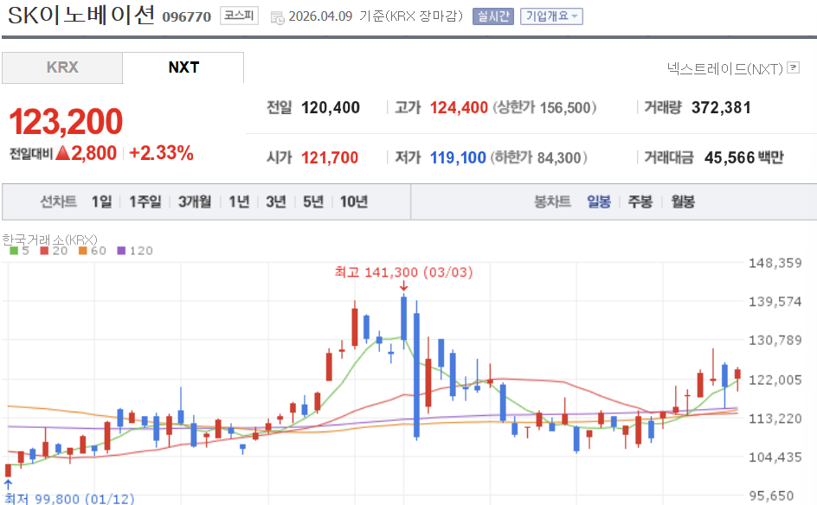This screenshot has width=817, height=505.
Task: Click the opening price value 121,700
Action: pyautogui.click(x=330, y=157)
